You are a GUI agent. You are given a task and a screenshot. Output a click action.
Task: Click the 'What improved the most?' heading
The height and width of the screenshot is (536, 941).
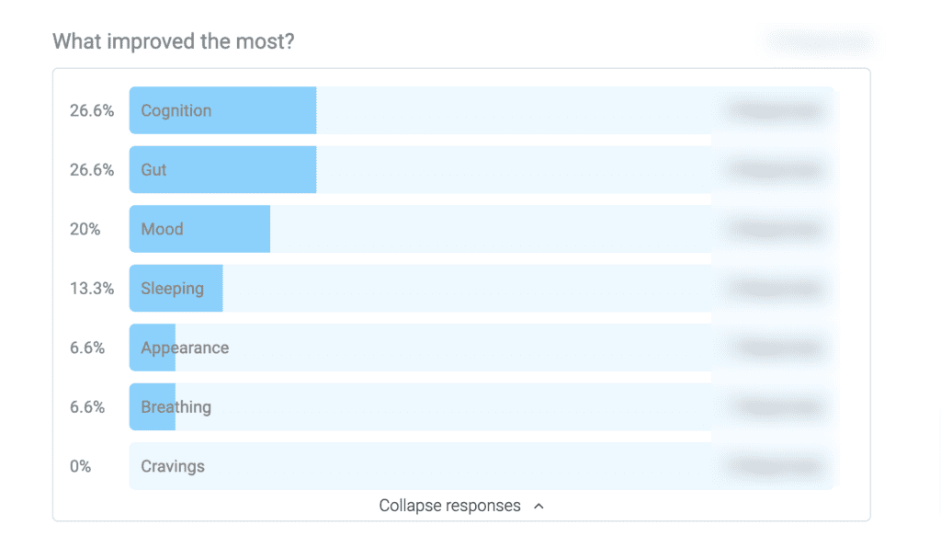pyautogui.click(x=174, y=41)
